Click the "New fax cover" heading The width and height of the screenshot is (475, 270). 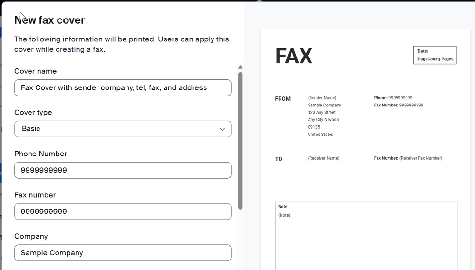tap(49, 20)
